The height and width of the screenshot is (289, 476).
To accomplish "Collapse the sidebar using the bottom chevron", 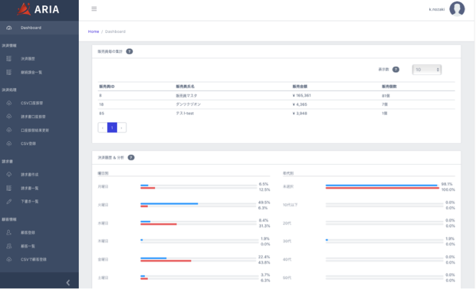I will pyautogui.click(x=68, y=282).
